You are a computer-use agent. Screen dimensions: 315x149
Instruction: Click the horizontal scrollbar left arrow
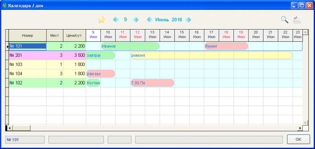[x=9, y=128]
